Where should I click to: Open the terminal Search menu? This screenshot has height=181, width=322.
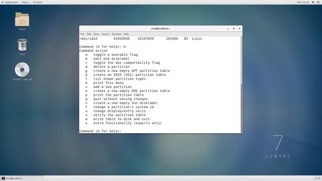click(x=105, y=34)
